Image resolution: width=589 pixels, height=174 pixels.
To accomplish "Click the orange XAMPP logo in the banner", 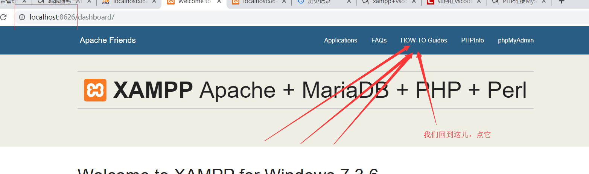I will tap(95, 90).
